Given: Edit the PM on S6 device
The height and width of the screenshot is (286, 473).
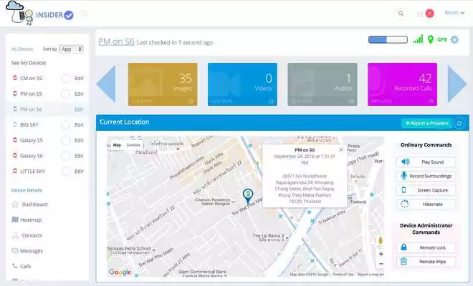Looking at the screenshot, I should 79,109.
